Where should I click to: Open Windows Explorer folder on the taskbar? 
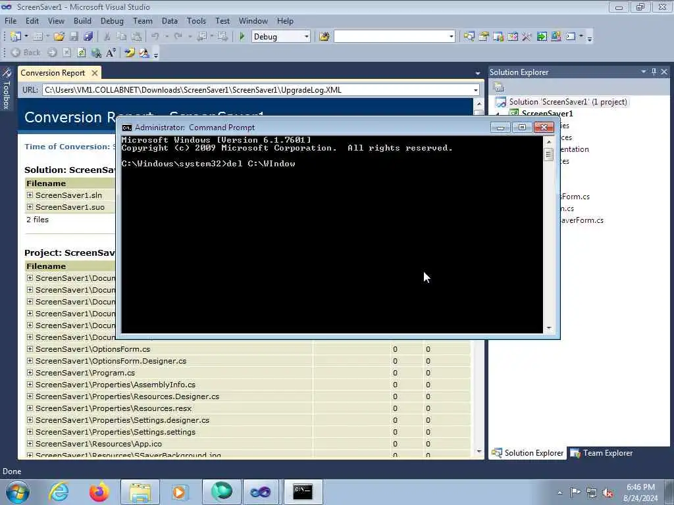140,492
